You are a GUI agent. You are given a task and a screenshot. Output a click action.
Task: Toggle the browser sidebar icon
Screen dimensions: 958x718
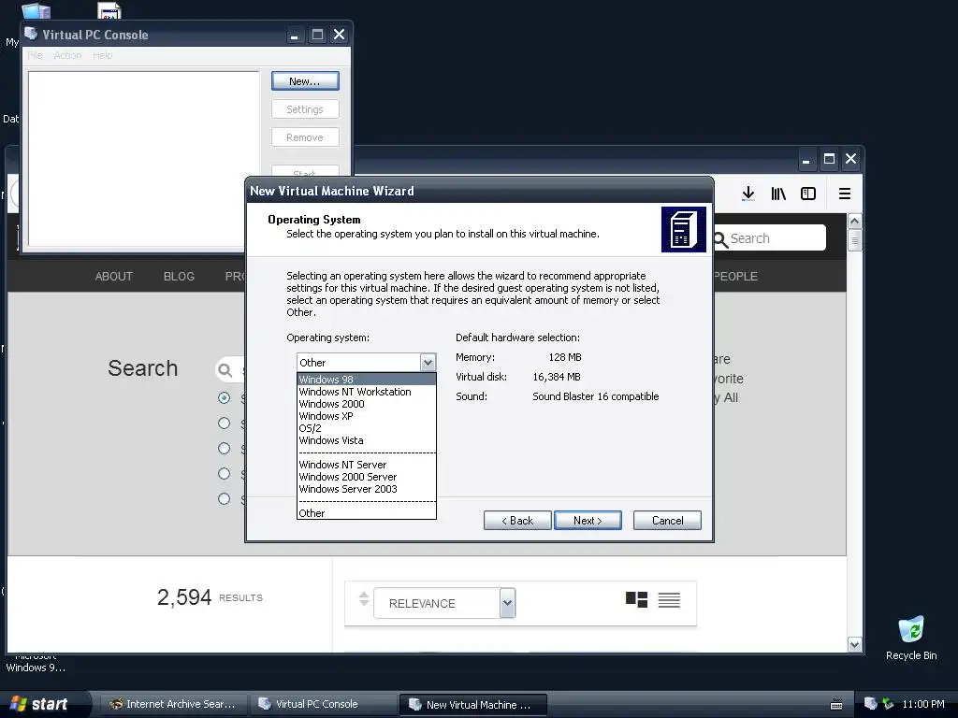pyautogui.click(x=807, y=194)
